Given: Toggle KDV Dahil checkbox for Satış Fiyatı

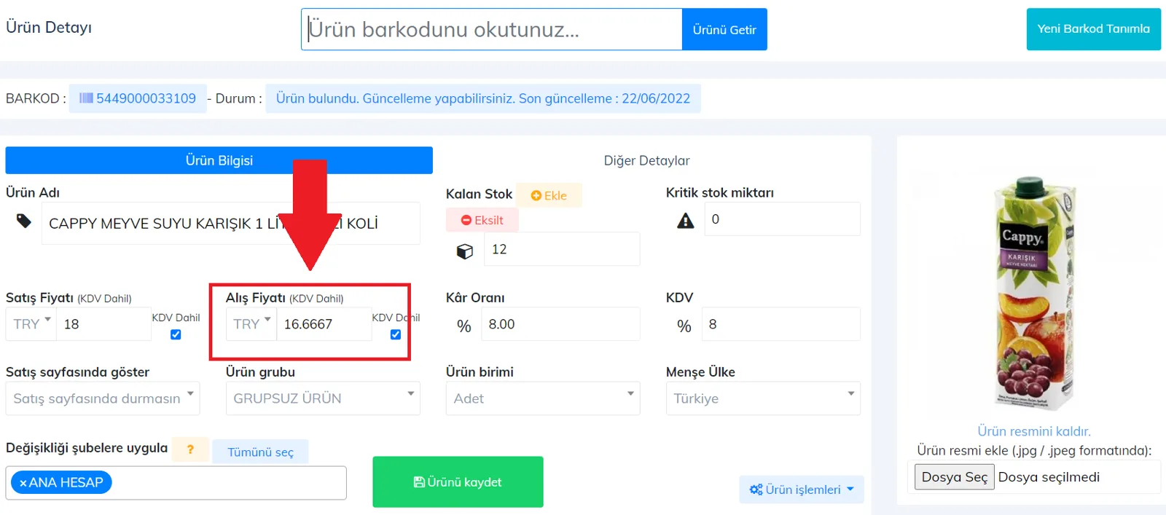Looking at the screenshot, I should 176,334.
